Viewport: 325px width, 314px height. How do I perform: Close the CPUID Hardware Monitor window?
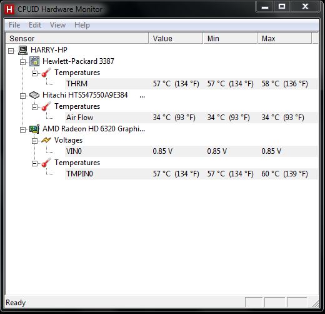click(305, 7)
